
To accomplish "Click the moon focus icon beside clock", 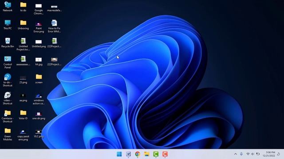I will [279, 154].
